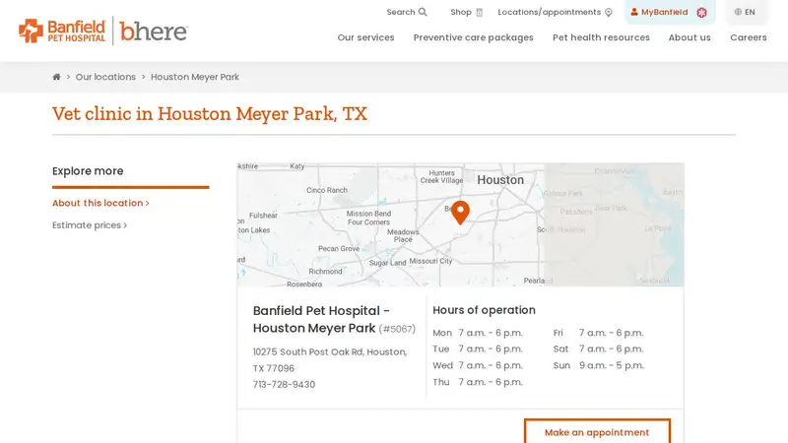Go to Our locations breadcrumb
788x443 pixels.
105,77
